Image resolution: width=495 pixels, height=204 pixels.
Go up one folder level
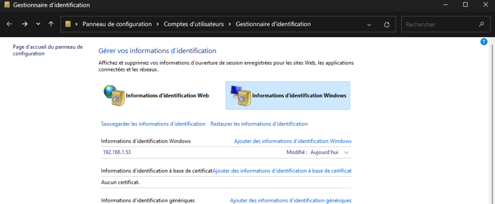point(51,24)
